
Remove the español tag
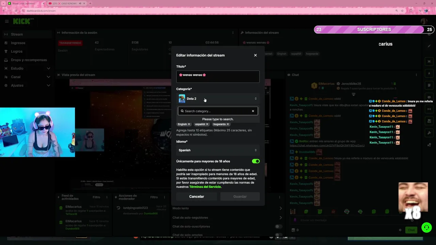(x=207, y=124)
